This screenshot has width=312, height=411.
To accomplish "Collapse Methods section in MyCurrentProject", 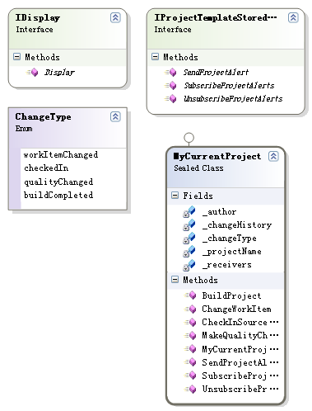I will [x=175, y=280].
